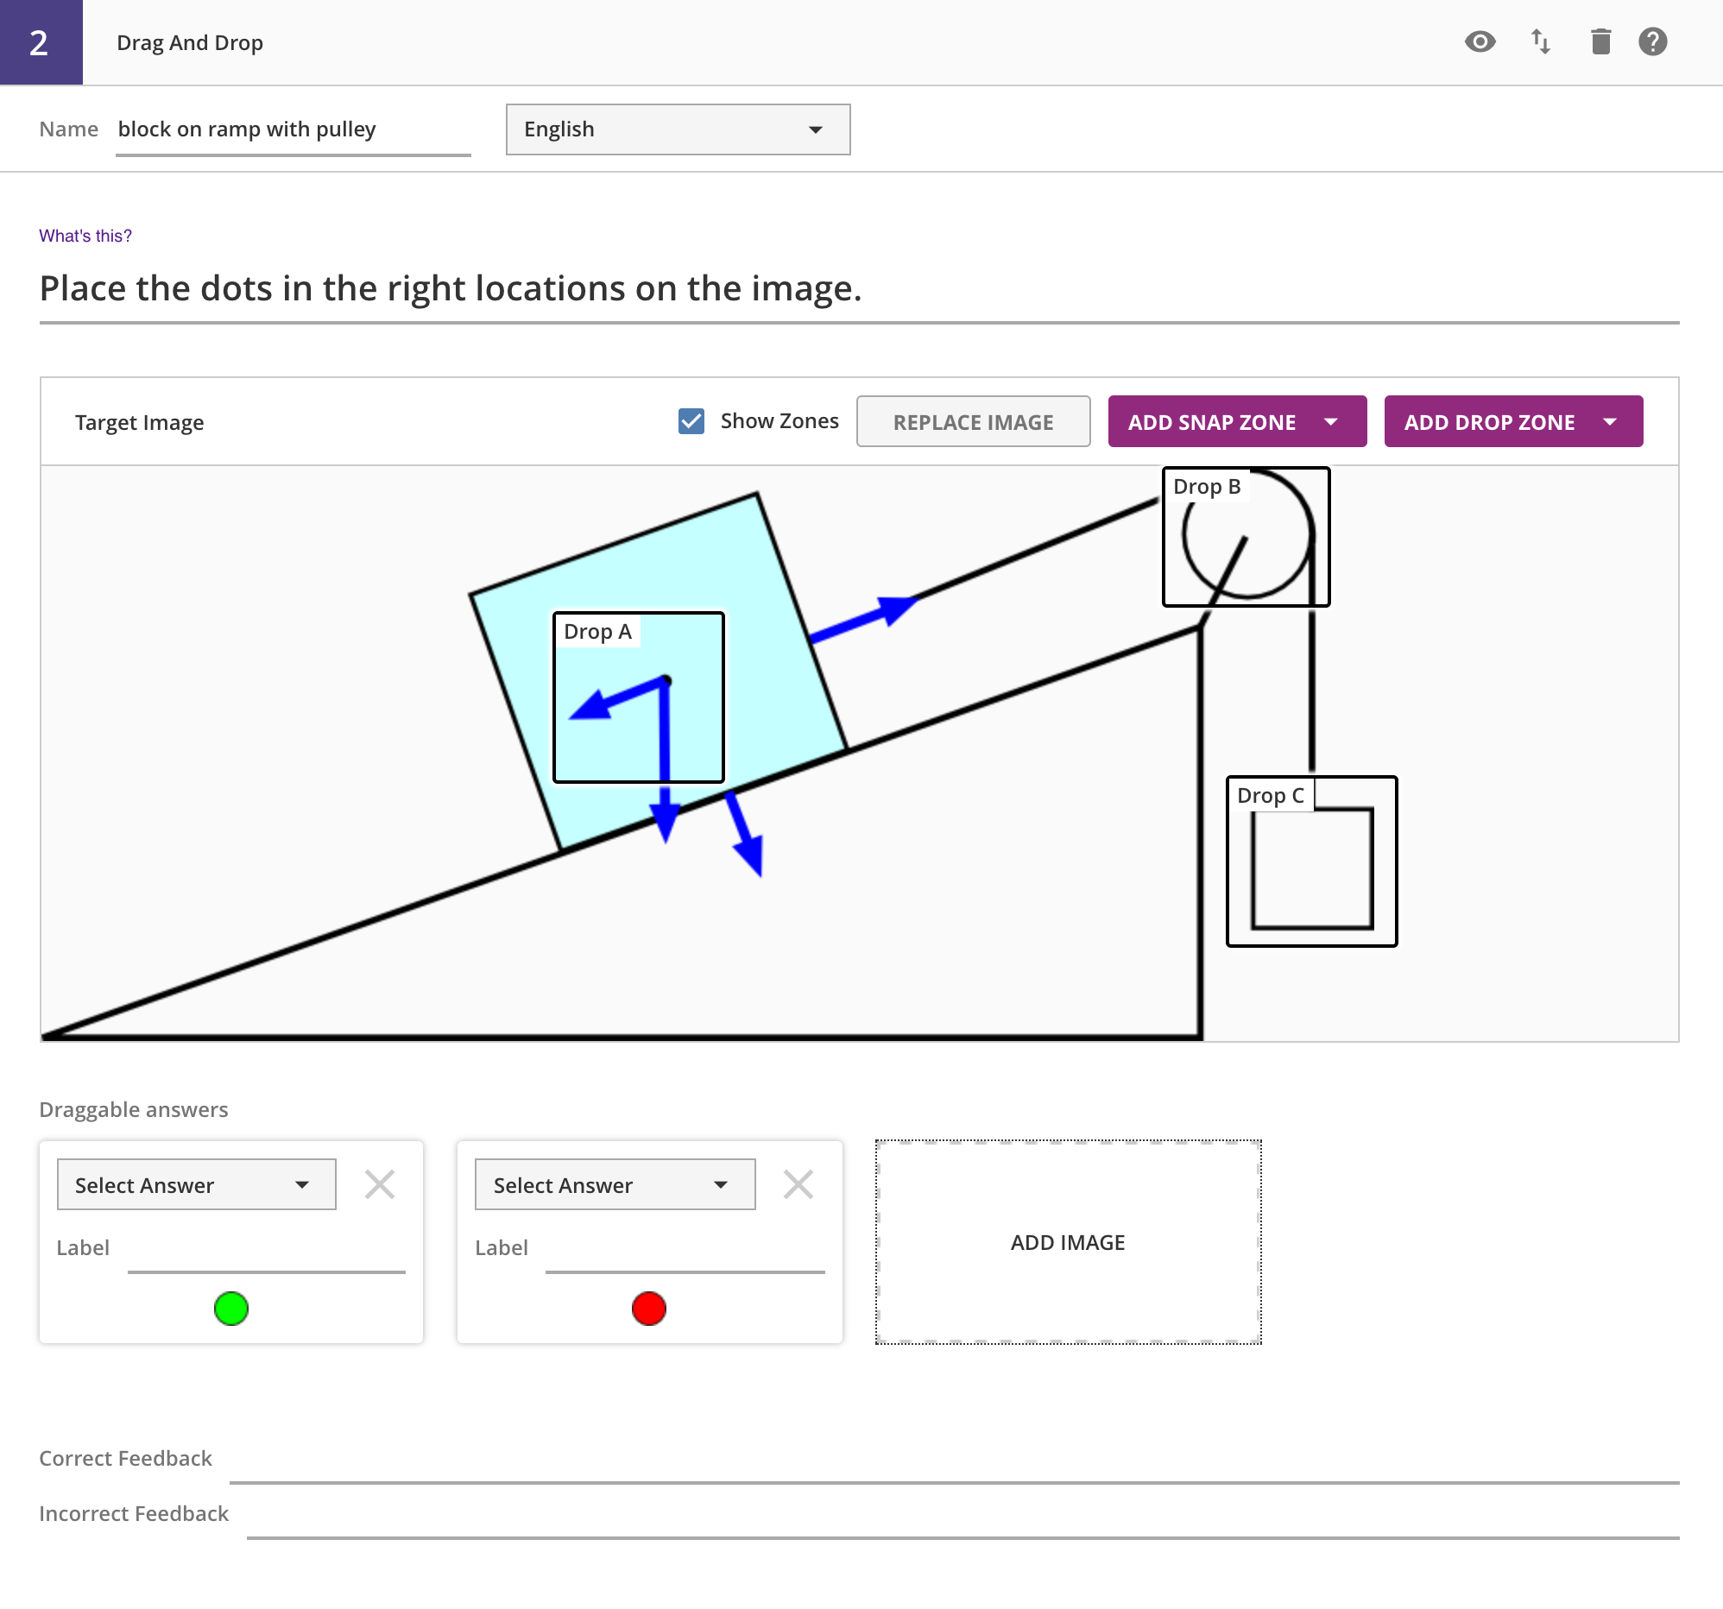The height and width of the screenshot is (1609, 1723).
Task: Open help question mark icon
Action: (x=1652, y=41)
